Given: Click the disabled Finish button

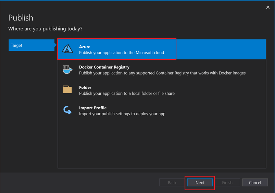Looking at the screenshot, I should point(227,183).
